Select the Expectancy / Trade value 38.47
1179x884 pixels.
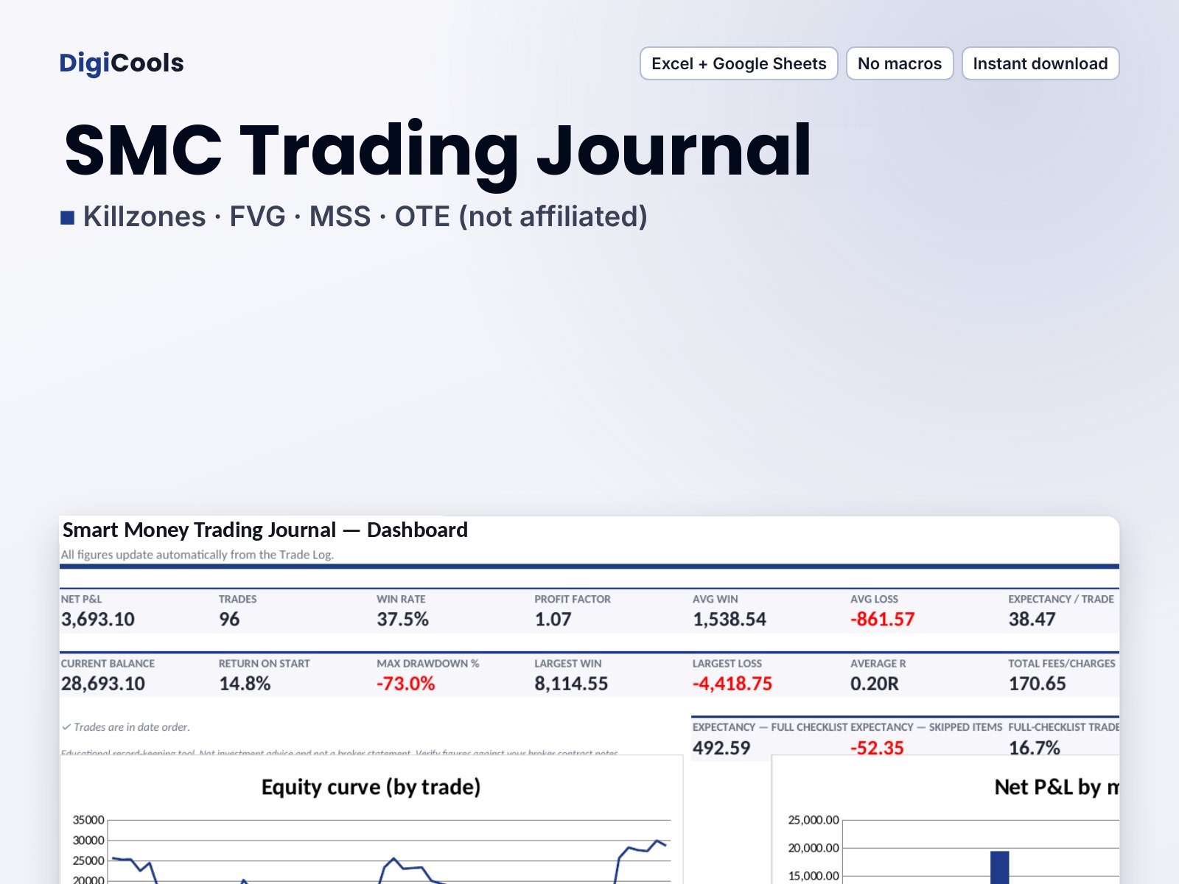pyautogui.click(x=1032, y=620)
